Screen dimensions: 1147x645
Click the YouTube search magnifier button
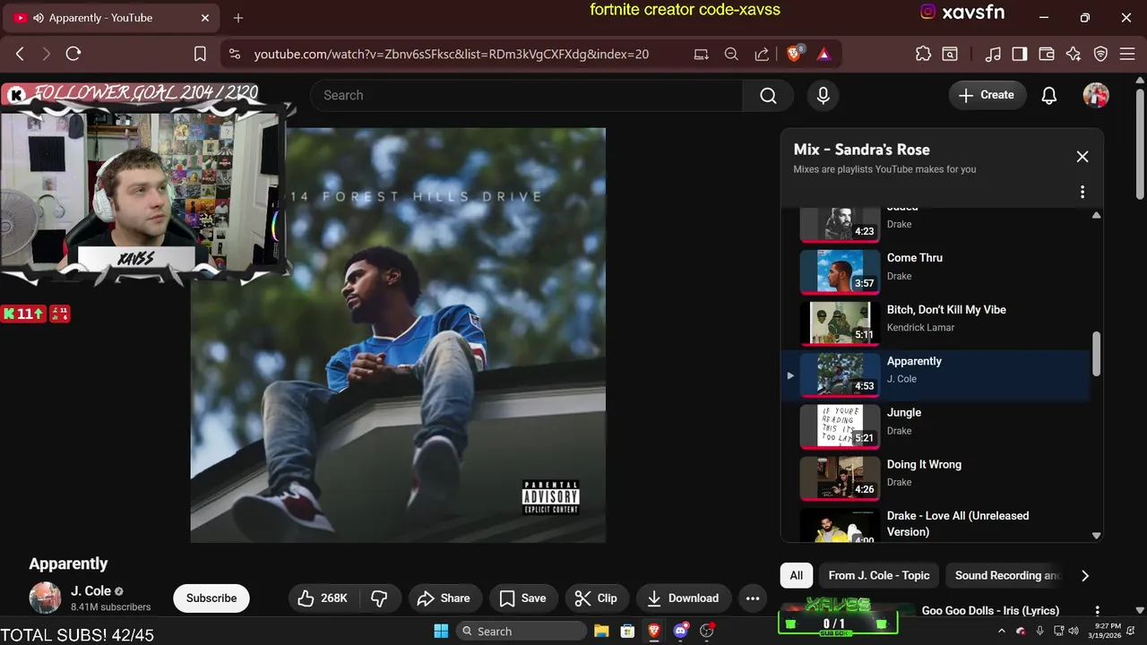[768, 95]
